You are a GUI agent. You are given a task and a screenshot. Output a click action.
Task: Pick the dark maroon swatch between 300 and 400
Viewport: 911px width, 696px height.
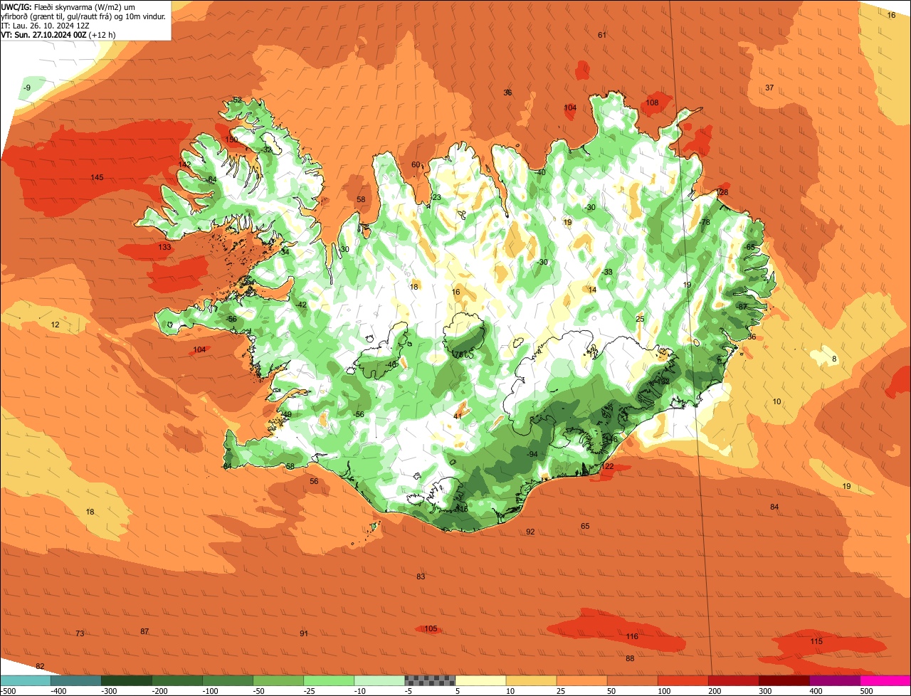(x=784, y=680)
